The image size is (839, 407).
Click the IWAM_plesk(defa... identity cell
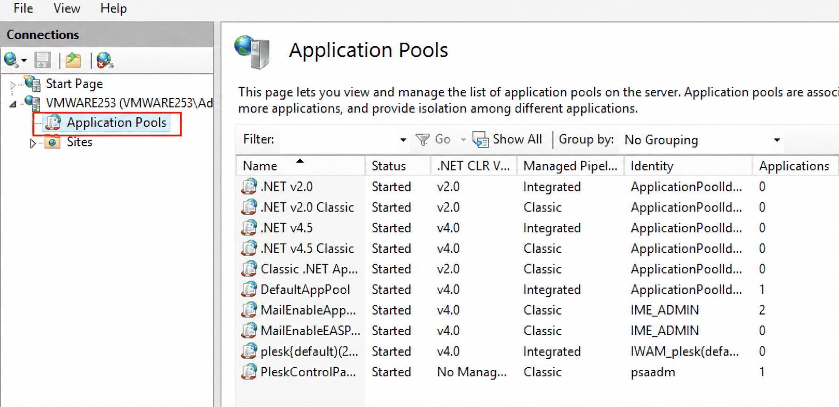tap(685, 352)
